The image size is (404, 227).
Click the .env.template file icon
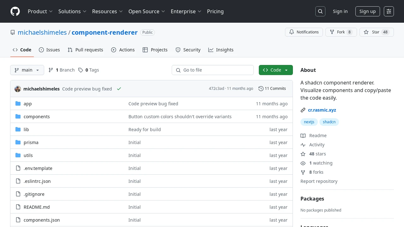coord(18,168)
